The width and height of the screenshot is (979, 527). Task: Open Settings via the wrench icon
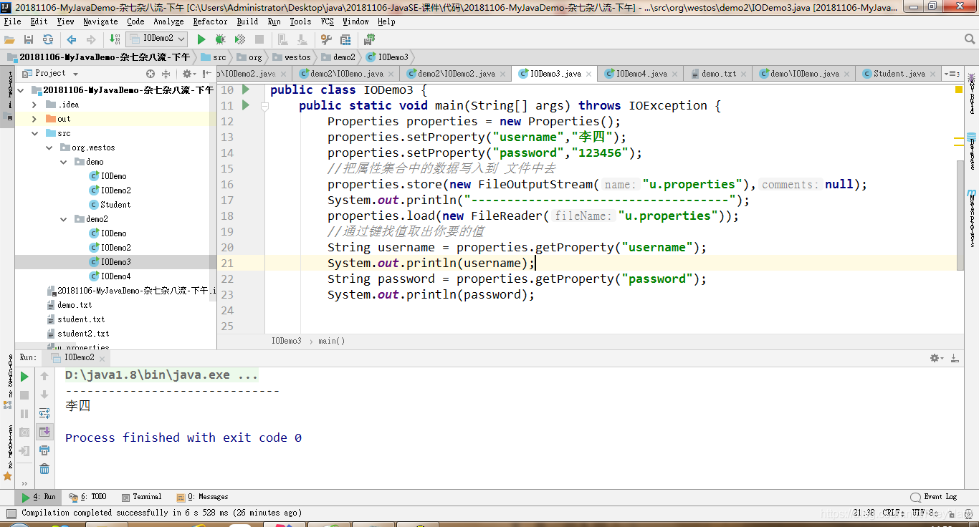point(326,39)
